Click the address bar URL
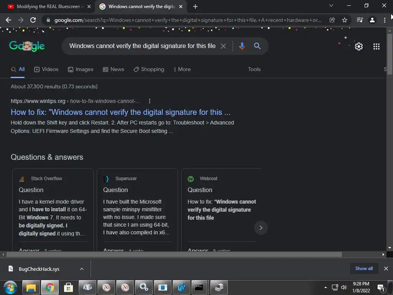 pos(187,20)
